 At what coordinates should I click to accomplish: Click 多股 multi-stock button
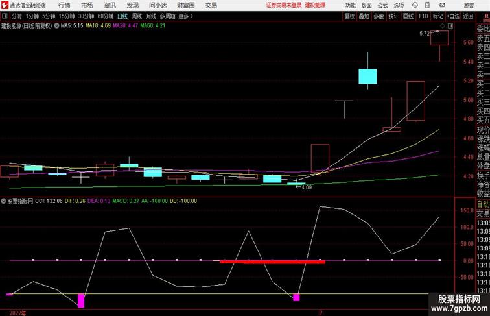379,16
